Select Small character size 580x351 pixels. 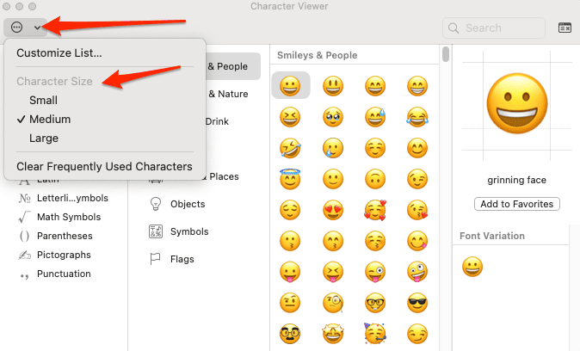[x=43, y=100]
